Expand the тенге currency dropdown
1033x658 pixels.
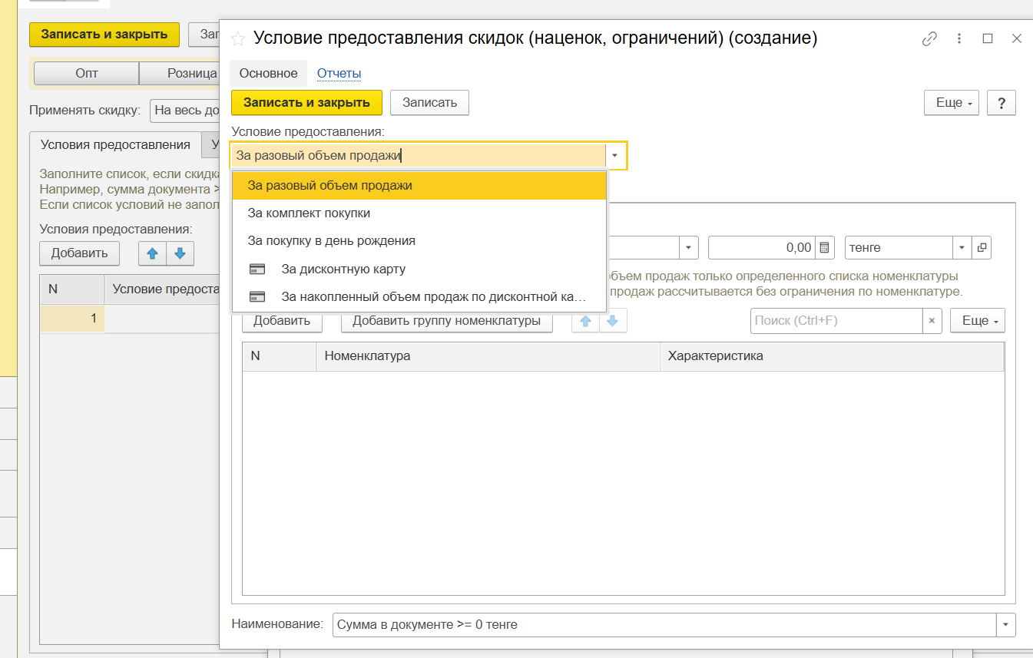tap(962, 248)
